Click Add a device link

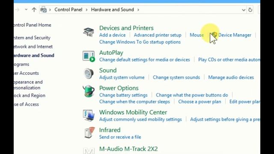click(112, 35)
